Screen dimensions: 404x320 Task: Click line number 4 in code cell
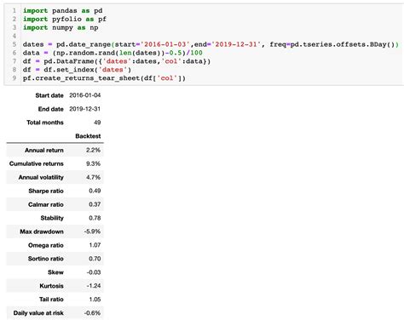tap(14, 36)
